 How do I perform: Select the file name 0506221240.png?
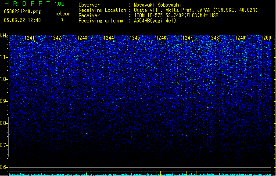22,12
